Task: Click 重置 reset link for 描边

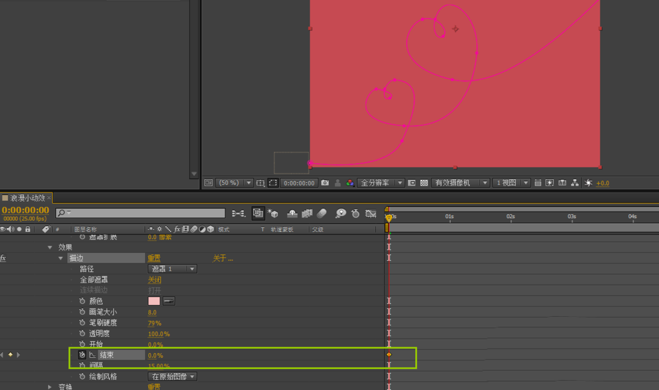Action: point(154,258)
